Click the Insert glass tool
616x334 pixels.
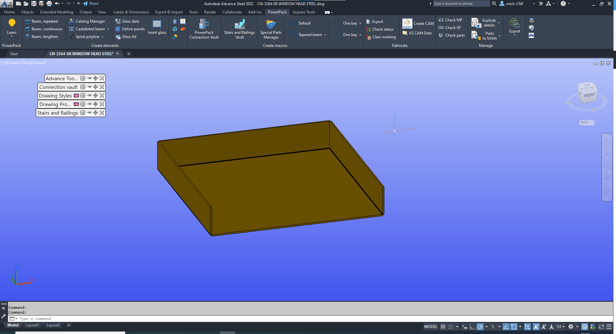click(157, 27)
